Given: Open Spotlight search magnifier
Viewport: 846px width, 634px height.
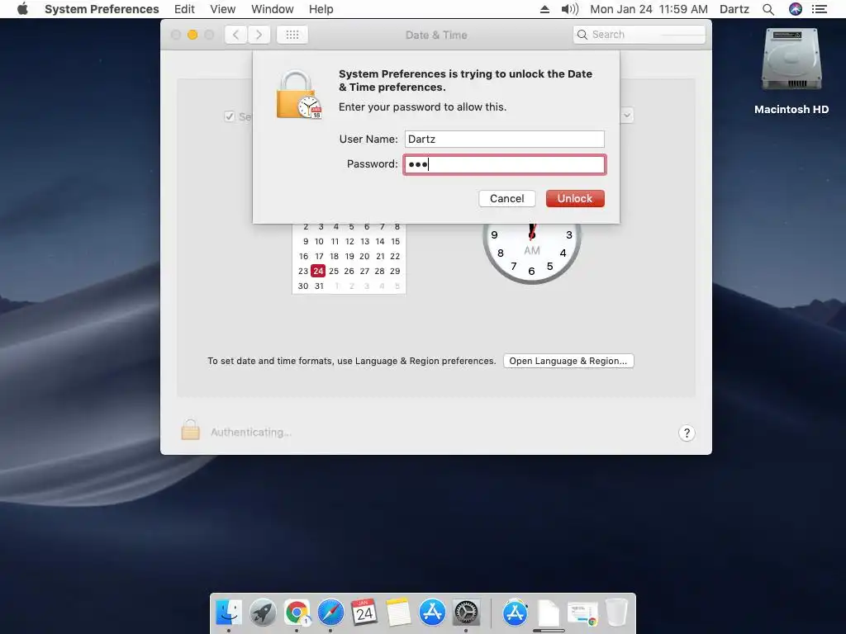Looking at the screenshot, I should click(768, 9).
